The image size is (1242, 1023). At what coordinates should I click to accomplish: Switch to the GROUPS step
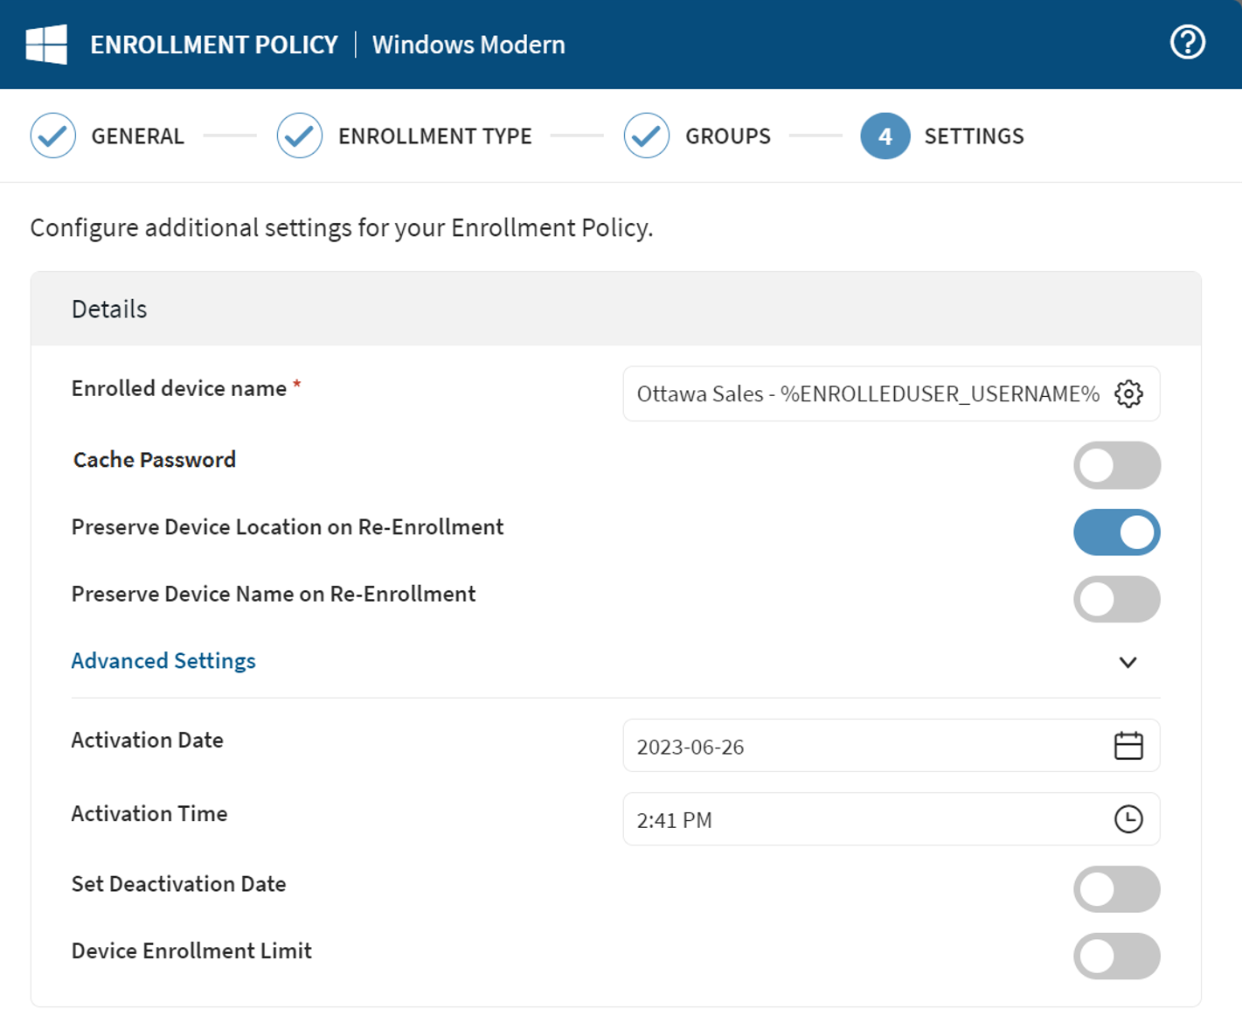[727, 136]
